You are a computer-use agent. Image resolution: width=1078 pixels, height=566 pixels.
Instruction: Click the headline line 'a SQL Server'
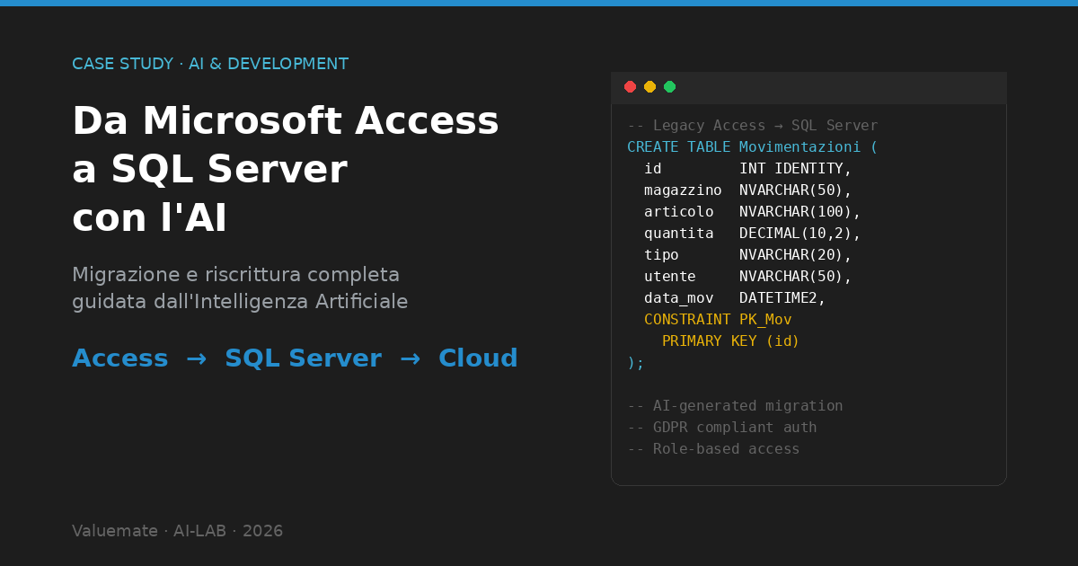click(x=209, y=170)
